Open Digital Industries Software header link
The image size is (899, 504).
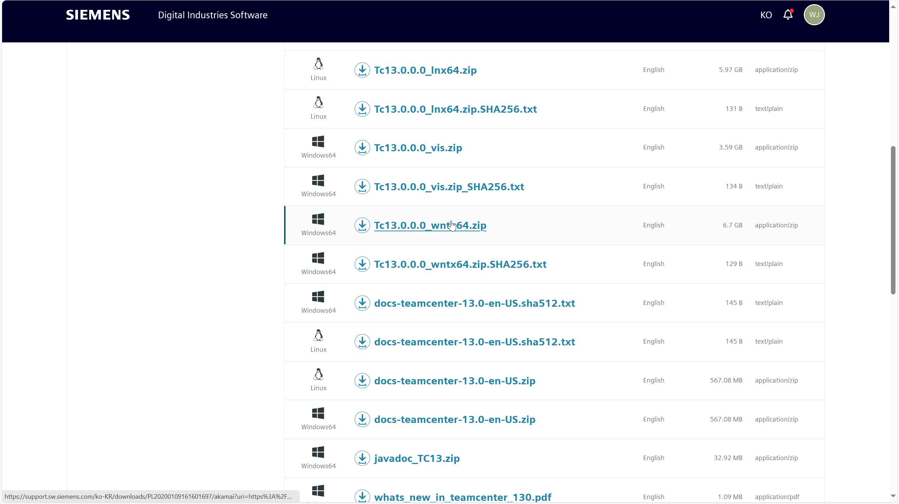point(212,15)
